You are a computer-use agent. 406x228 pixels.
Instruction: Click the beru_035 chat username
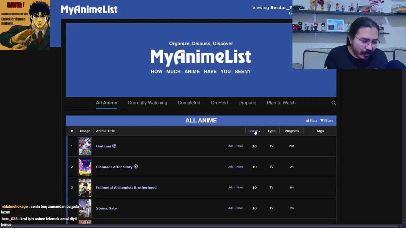pos(10,219)
